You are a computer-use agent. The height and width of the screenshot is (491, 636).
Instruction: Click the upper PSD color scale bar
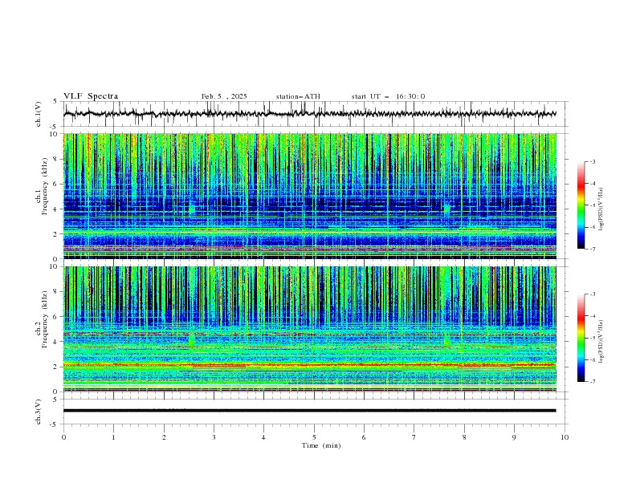tap(581, 205)
